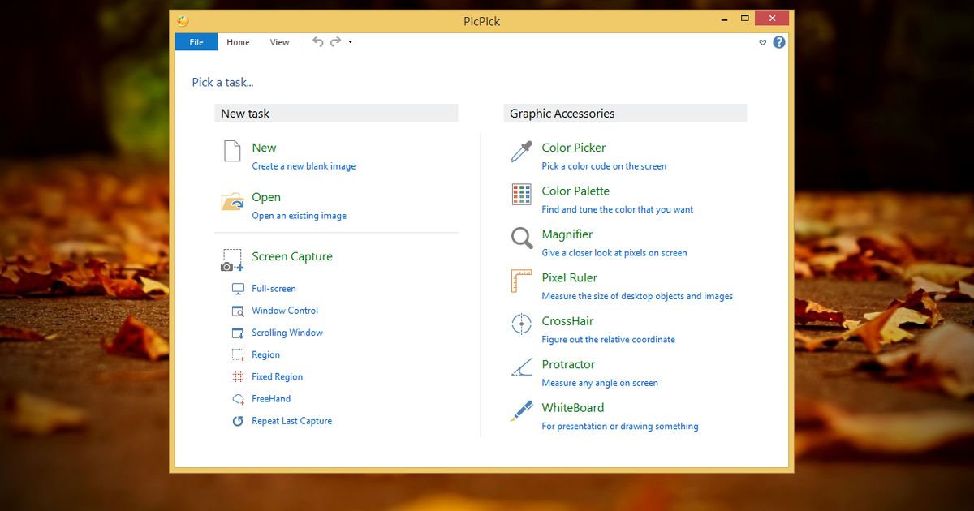Click the Repeat Last Capture icon
This screenshot has height=511, width=974.
tap(238, 421)
